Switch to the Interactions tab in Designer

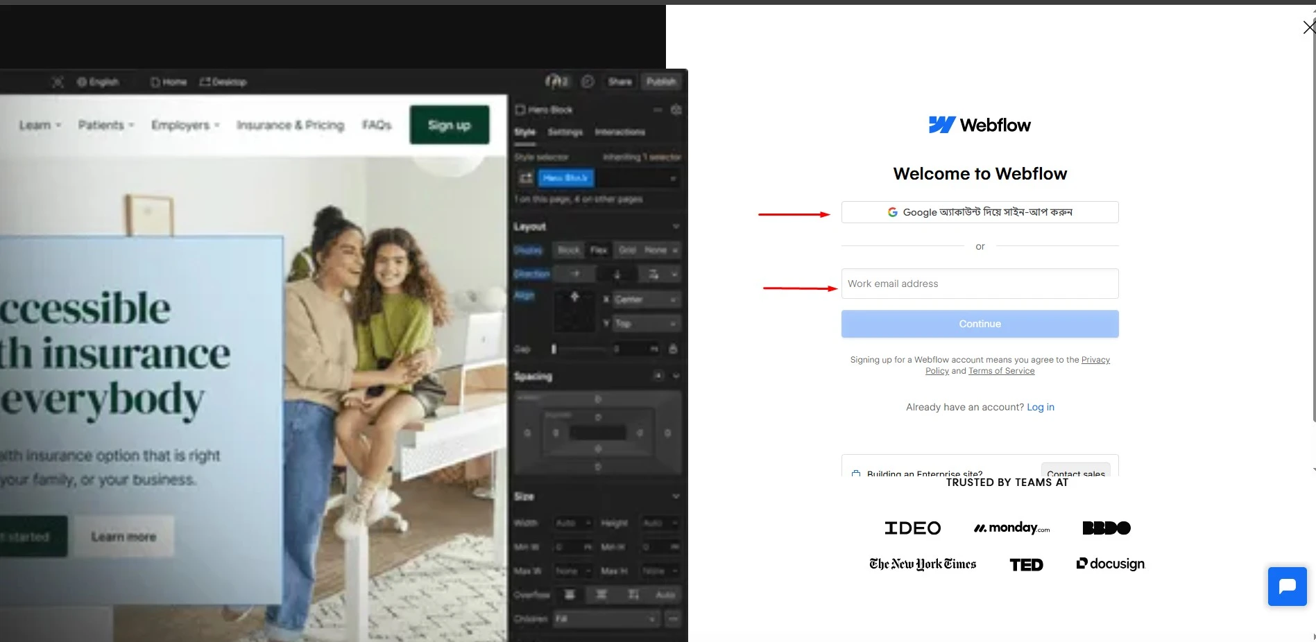(x=619, y=132)
